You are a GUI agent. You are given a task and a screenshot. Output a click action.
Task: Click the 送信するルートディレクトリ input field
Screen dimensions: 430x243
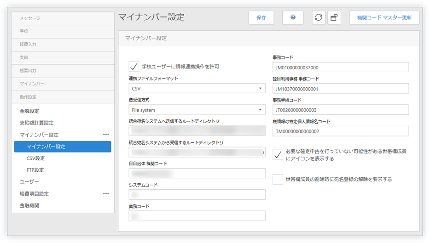click(197, 131)
